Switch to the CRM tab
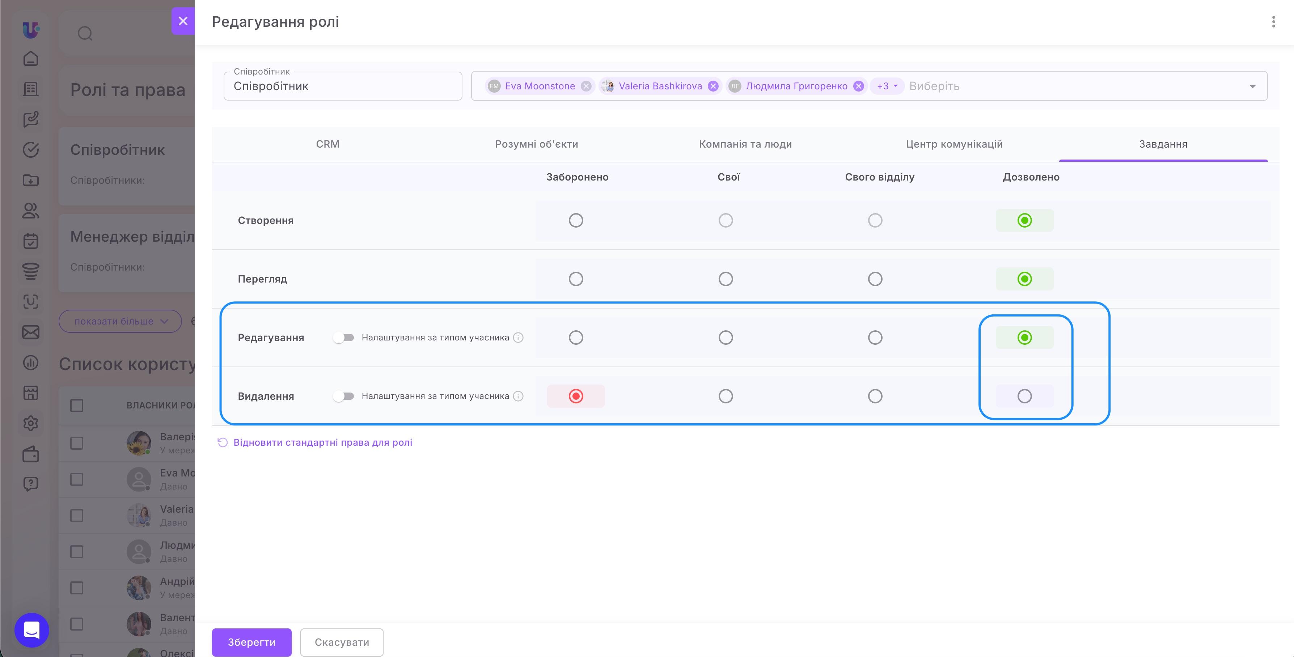Image resolution: width=1294 pixels, height=657 pixels. [327, 144]
